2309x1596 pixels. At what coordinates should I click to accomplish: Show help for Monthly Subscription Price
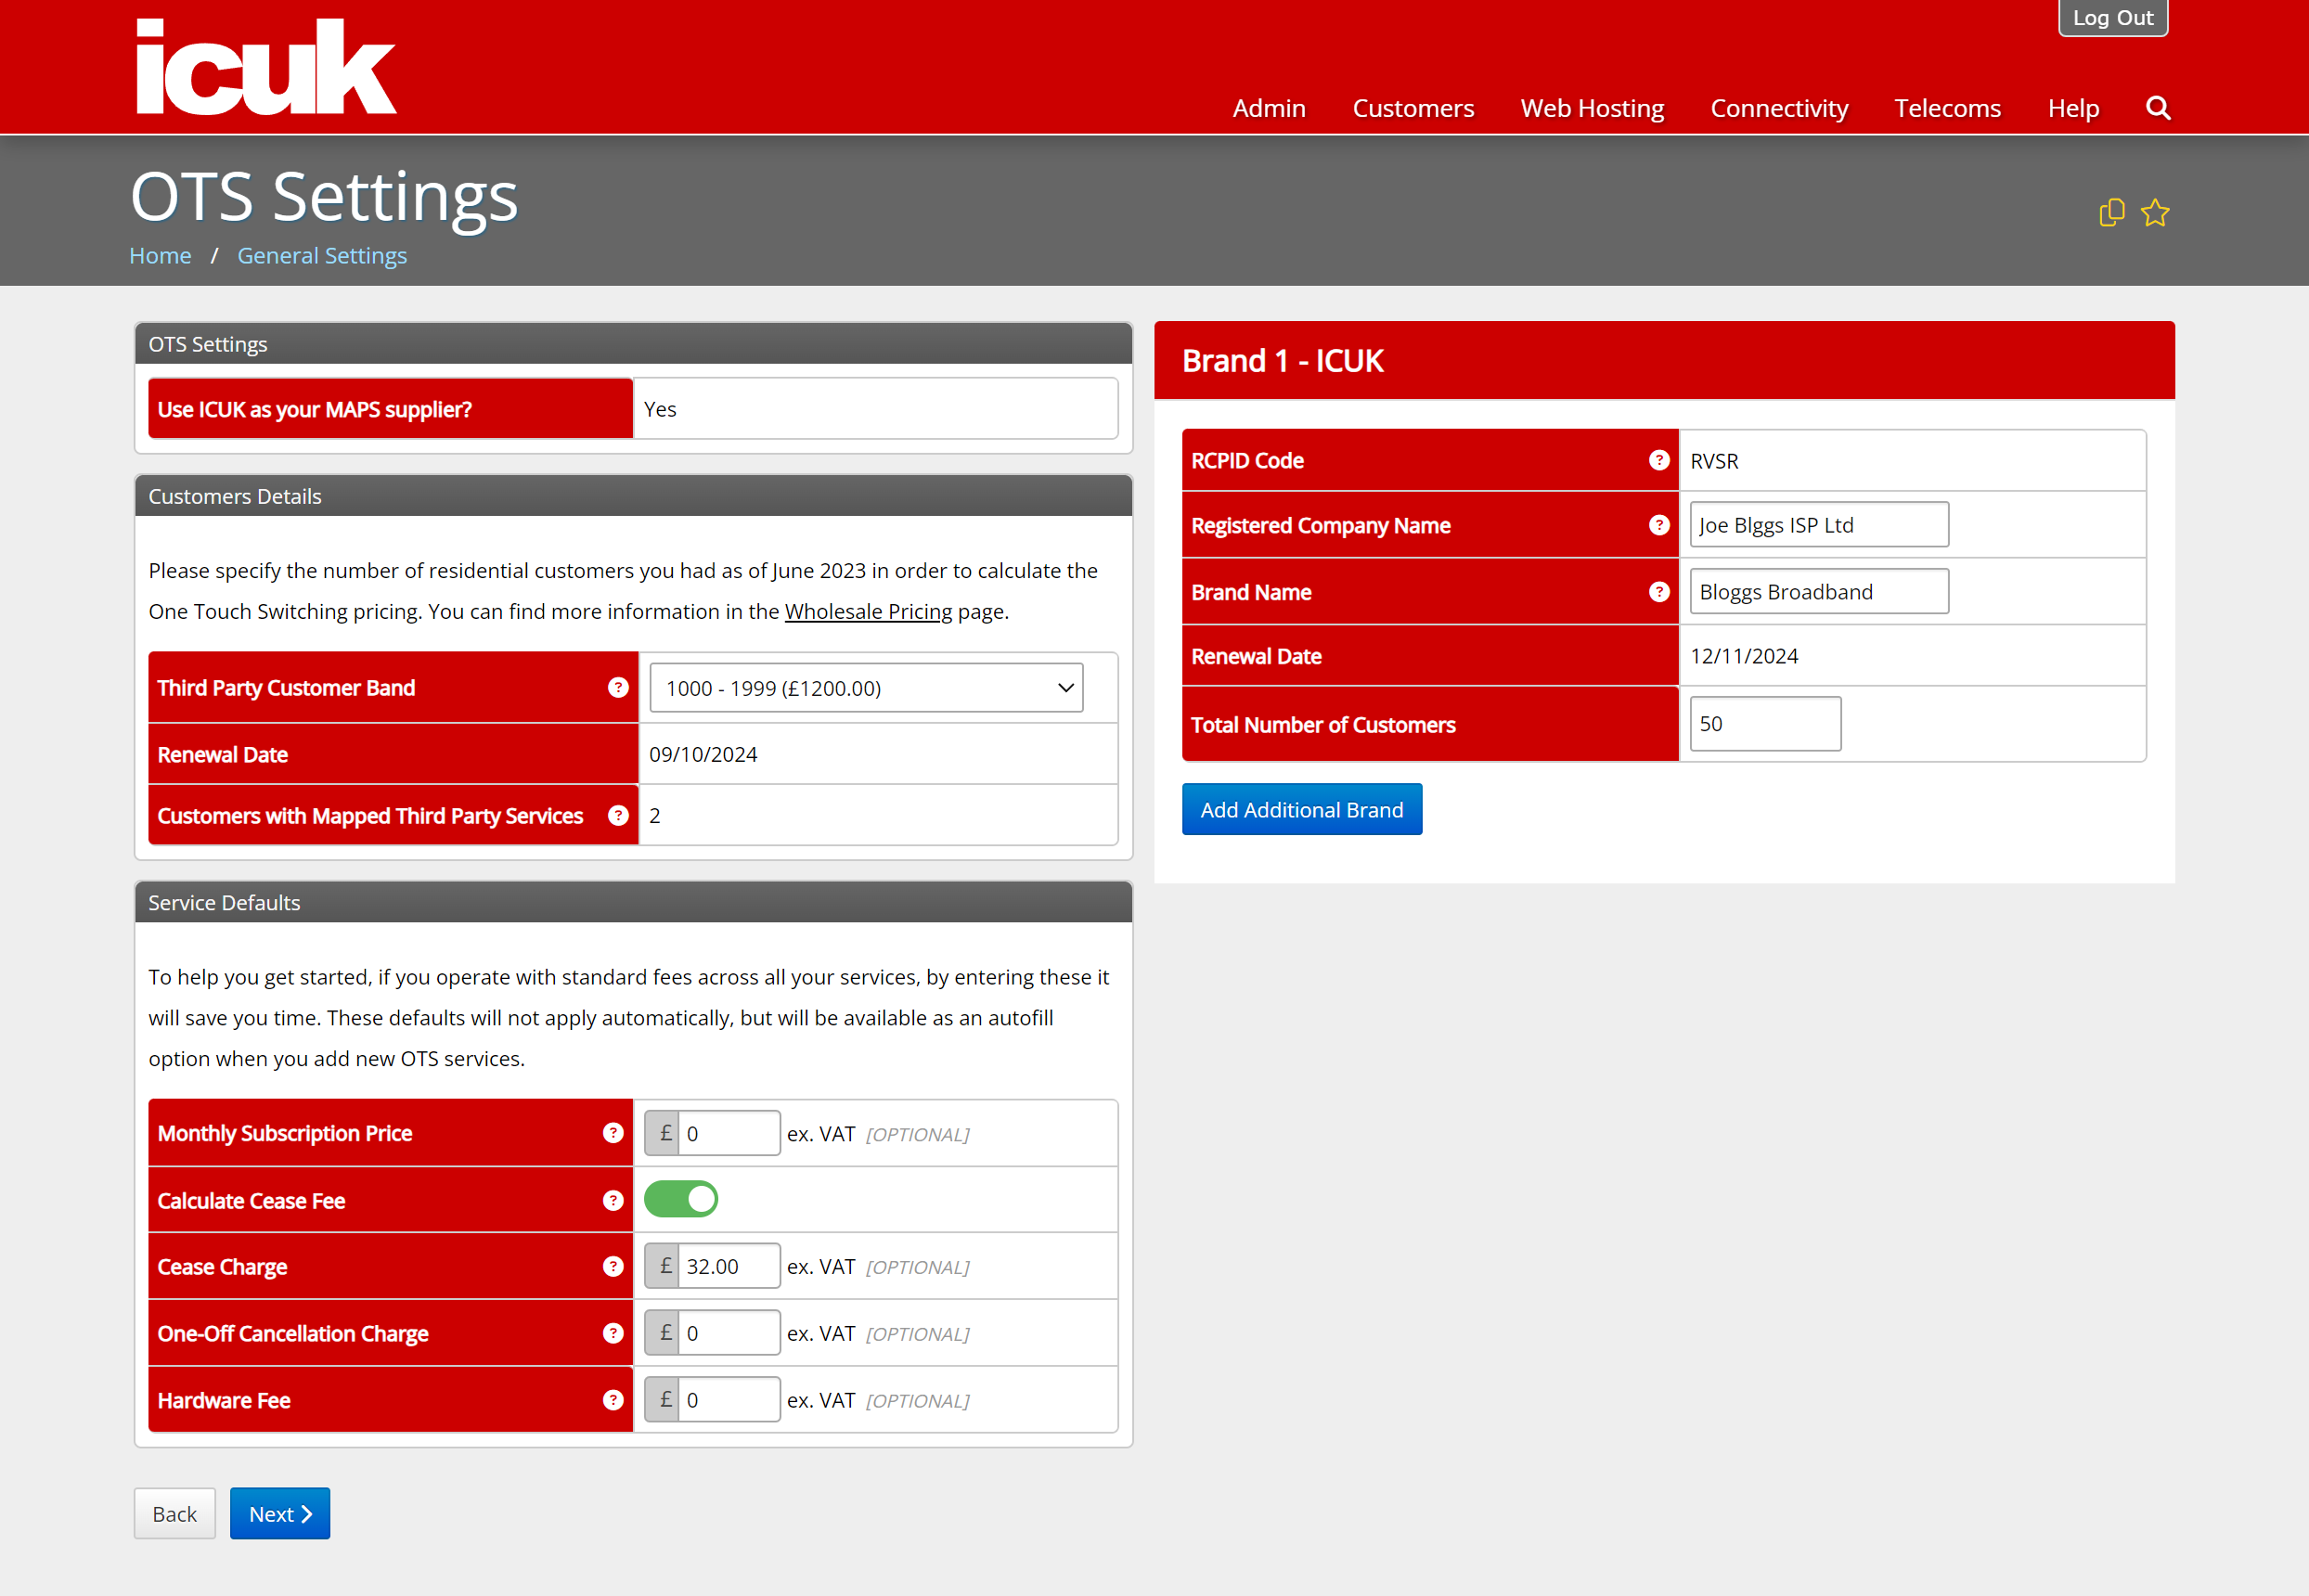click(613, 1132)
